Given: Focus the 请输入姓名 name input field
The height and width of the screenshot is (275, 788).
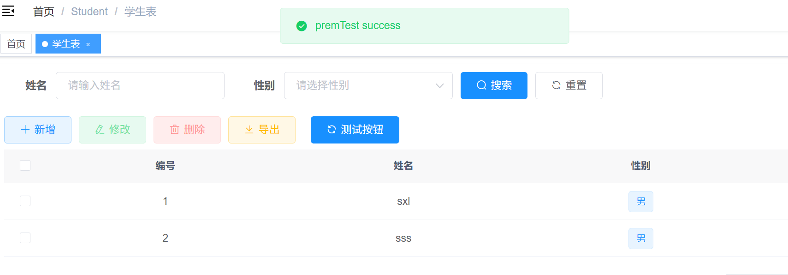Looking at the screenshot, I should point(140,85).
